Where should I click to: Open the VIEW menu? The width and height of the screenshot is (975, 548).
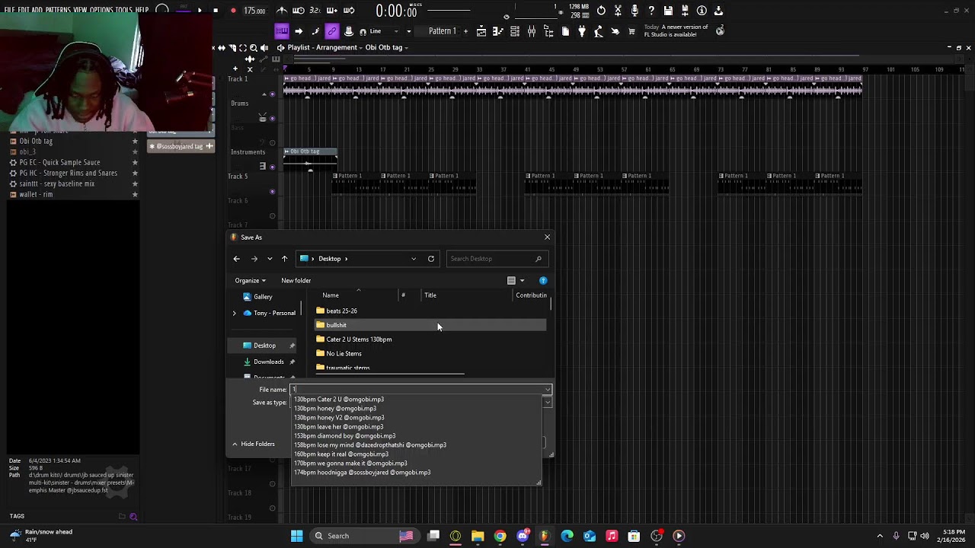point(80,10)
